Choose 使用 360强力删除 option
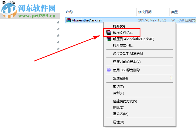Screen dimensions: 196x131 tap(126, 70)
